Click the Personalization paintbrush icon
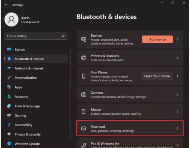Image resolution: width=190 pixels, height=148 pixels. [x=9, y=78]
